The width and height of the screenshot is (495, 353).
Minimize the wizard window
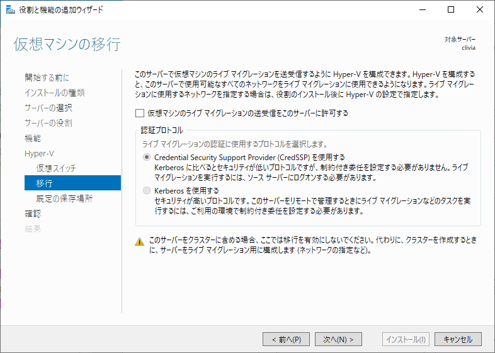pyautogui.click(x=423, y=9)
